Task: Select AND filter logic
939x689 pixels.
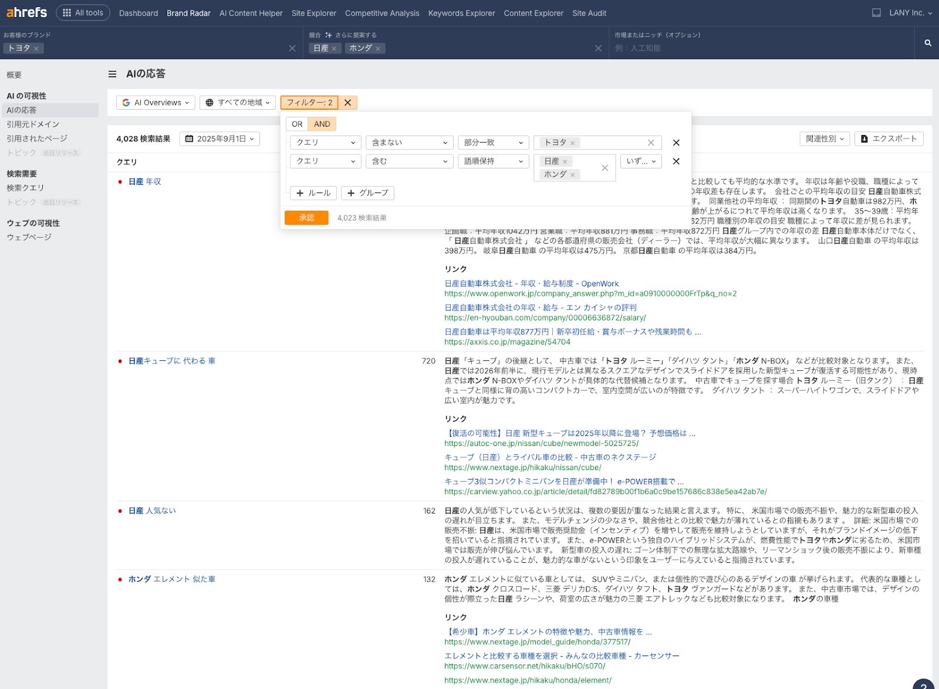Action: (322, 124)
